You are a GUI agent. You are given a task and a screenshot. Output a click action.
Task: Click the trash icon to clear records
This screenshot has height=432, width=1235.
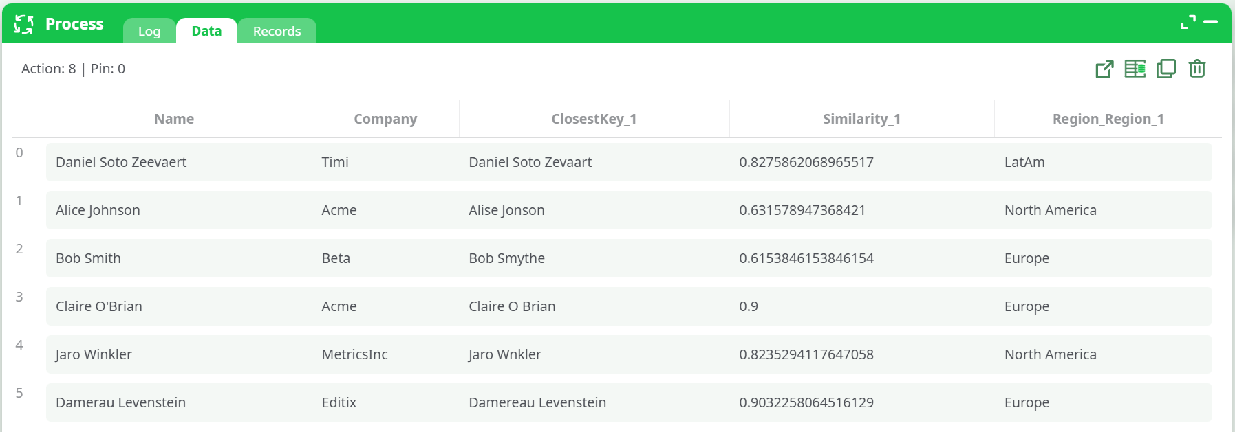point(1197,69)
